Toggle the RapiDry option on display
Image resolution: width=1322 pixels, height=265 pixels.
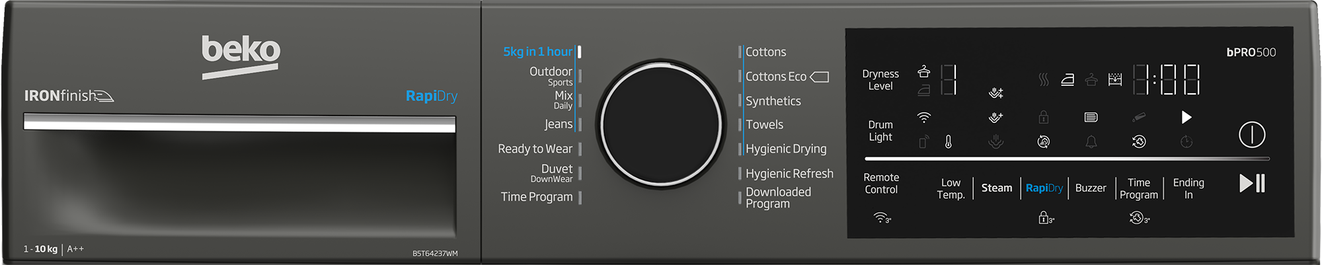point(1044,188)
